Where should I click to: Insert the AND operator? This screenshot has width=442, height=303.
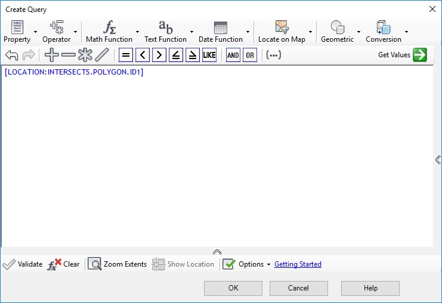pyautogui.click(x=233, y=55)
